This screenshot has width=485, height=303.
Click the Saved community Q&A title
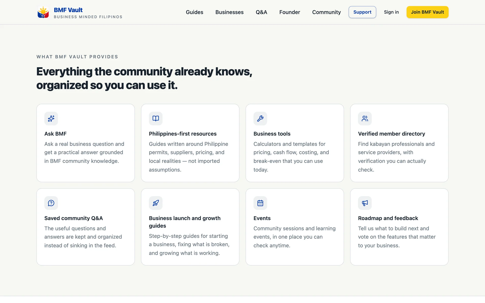pos(74,218)
